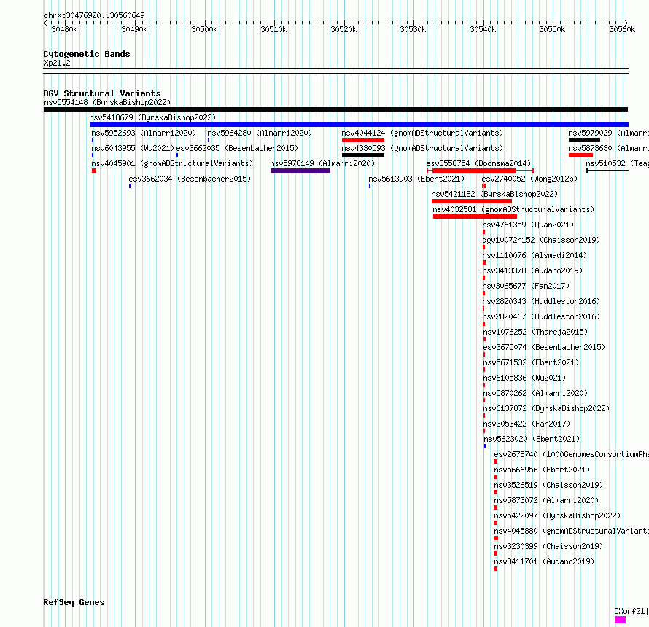Click nsv5870262 (Almarri2020) label

535,393
